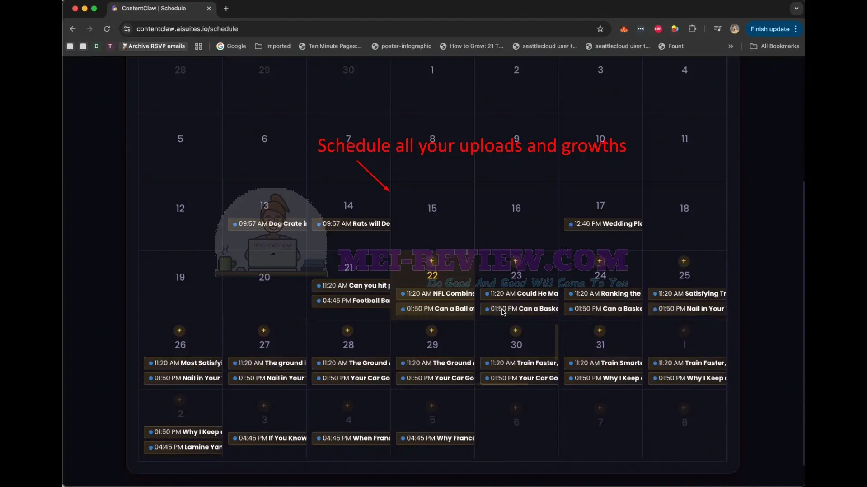
Task: Open the media control toolbar icon
Action: 717,29
